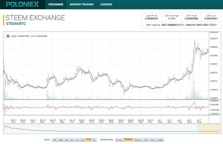The image size is (223, 144).
Task: Click the Poloniex logo
Action: (x=22, y=4)
